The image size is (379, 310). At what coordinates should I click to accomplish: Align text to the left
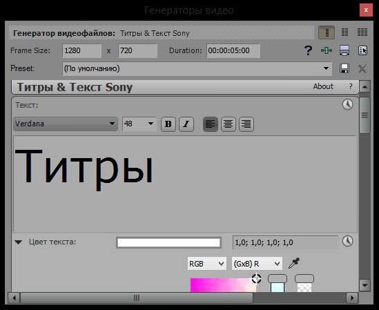(211, 124)
